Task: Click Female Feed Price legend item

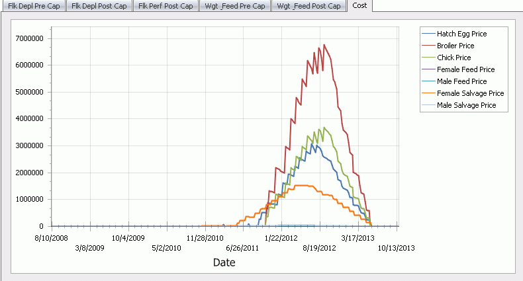Action: 465,69
